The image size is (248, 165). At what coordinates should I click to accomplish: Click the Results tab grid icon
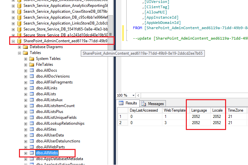[121, 103]
